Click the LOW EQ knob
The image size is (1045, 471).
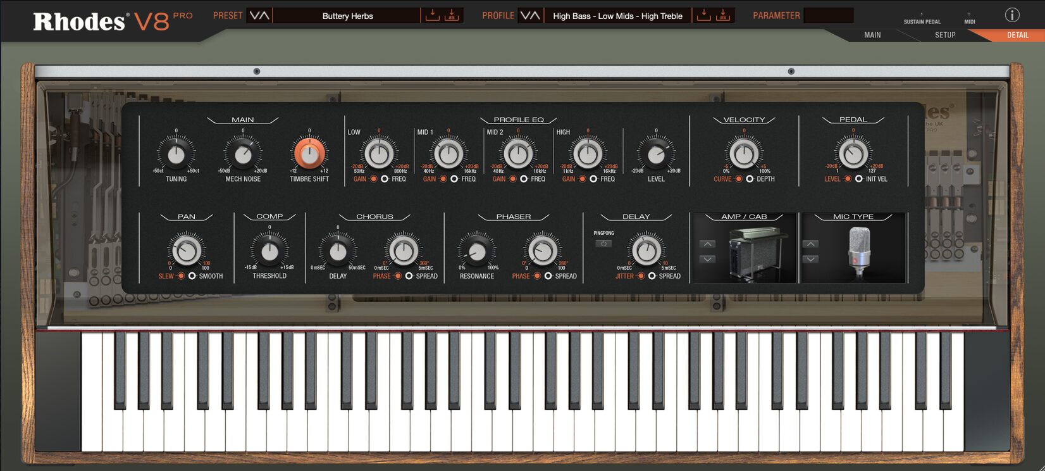[379, 153]
